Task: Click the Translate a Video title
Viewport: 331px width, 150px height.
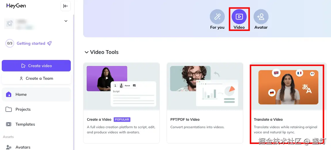Action: click(268, 120)
